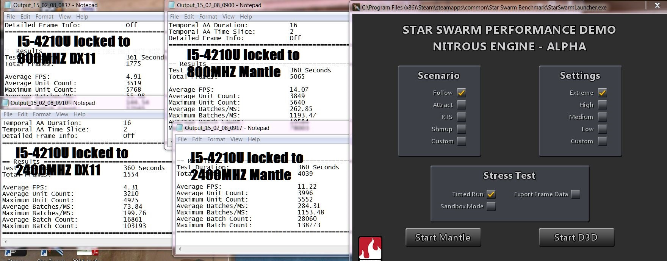Open View menu in Output_15_02_08_0910 Notepad
Screen dimensions: 667x261
pyautogui.click(x=62, y=114)
